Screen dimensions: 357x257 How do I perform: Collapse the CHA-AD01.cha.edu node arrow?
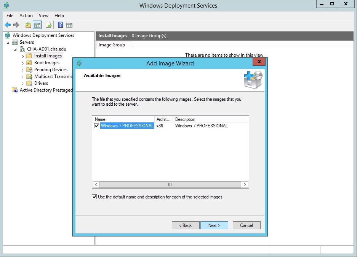(16, 49)
